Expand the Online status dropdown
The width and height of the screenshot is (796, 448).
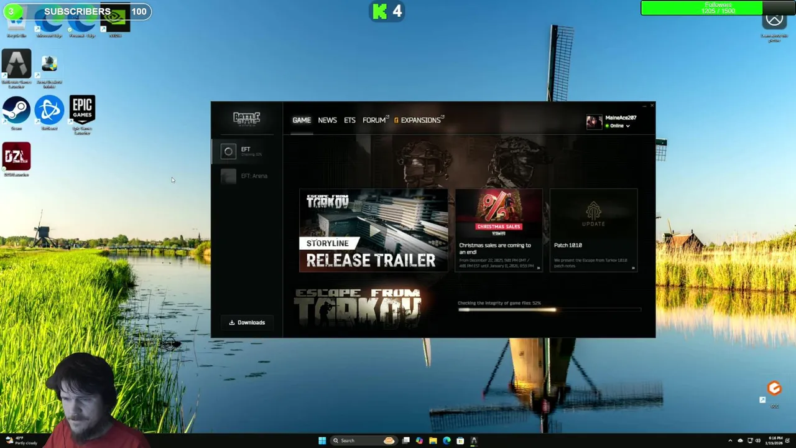619,126
